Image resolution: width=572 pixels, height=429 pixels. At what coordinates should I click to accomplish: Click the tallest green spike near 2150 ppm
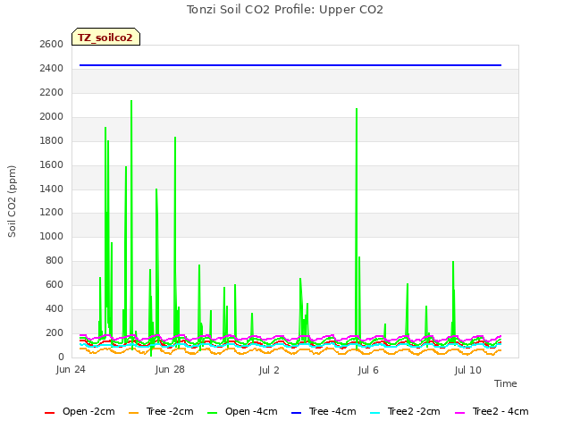pos(131,101)
